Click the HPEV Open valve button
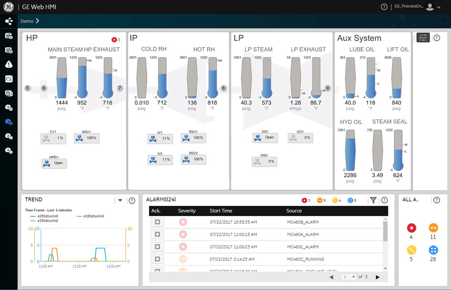This screenshot has width=451, height=290. (x=54, y=164)
